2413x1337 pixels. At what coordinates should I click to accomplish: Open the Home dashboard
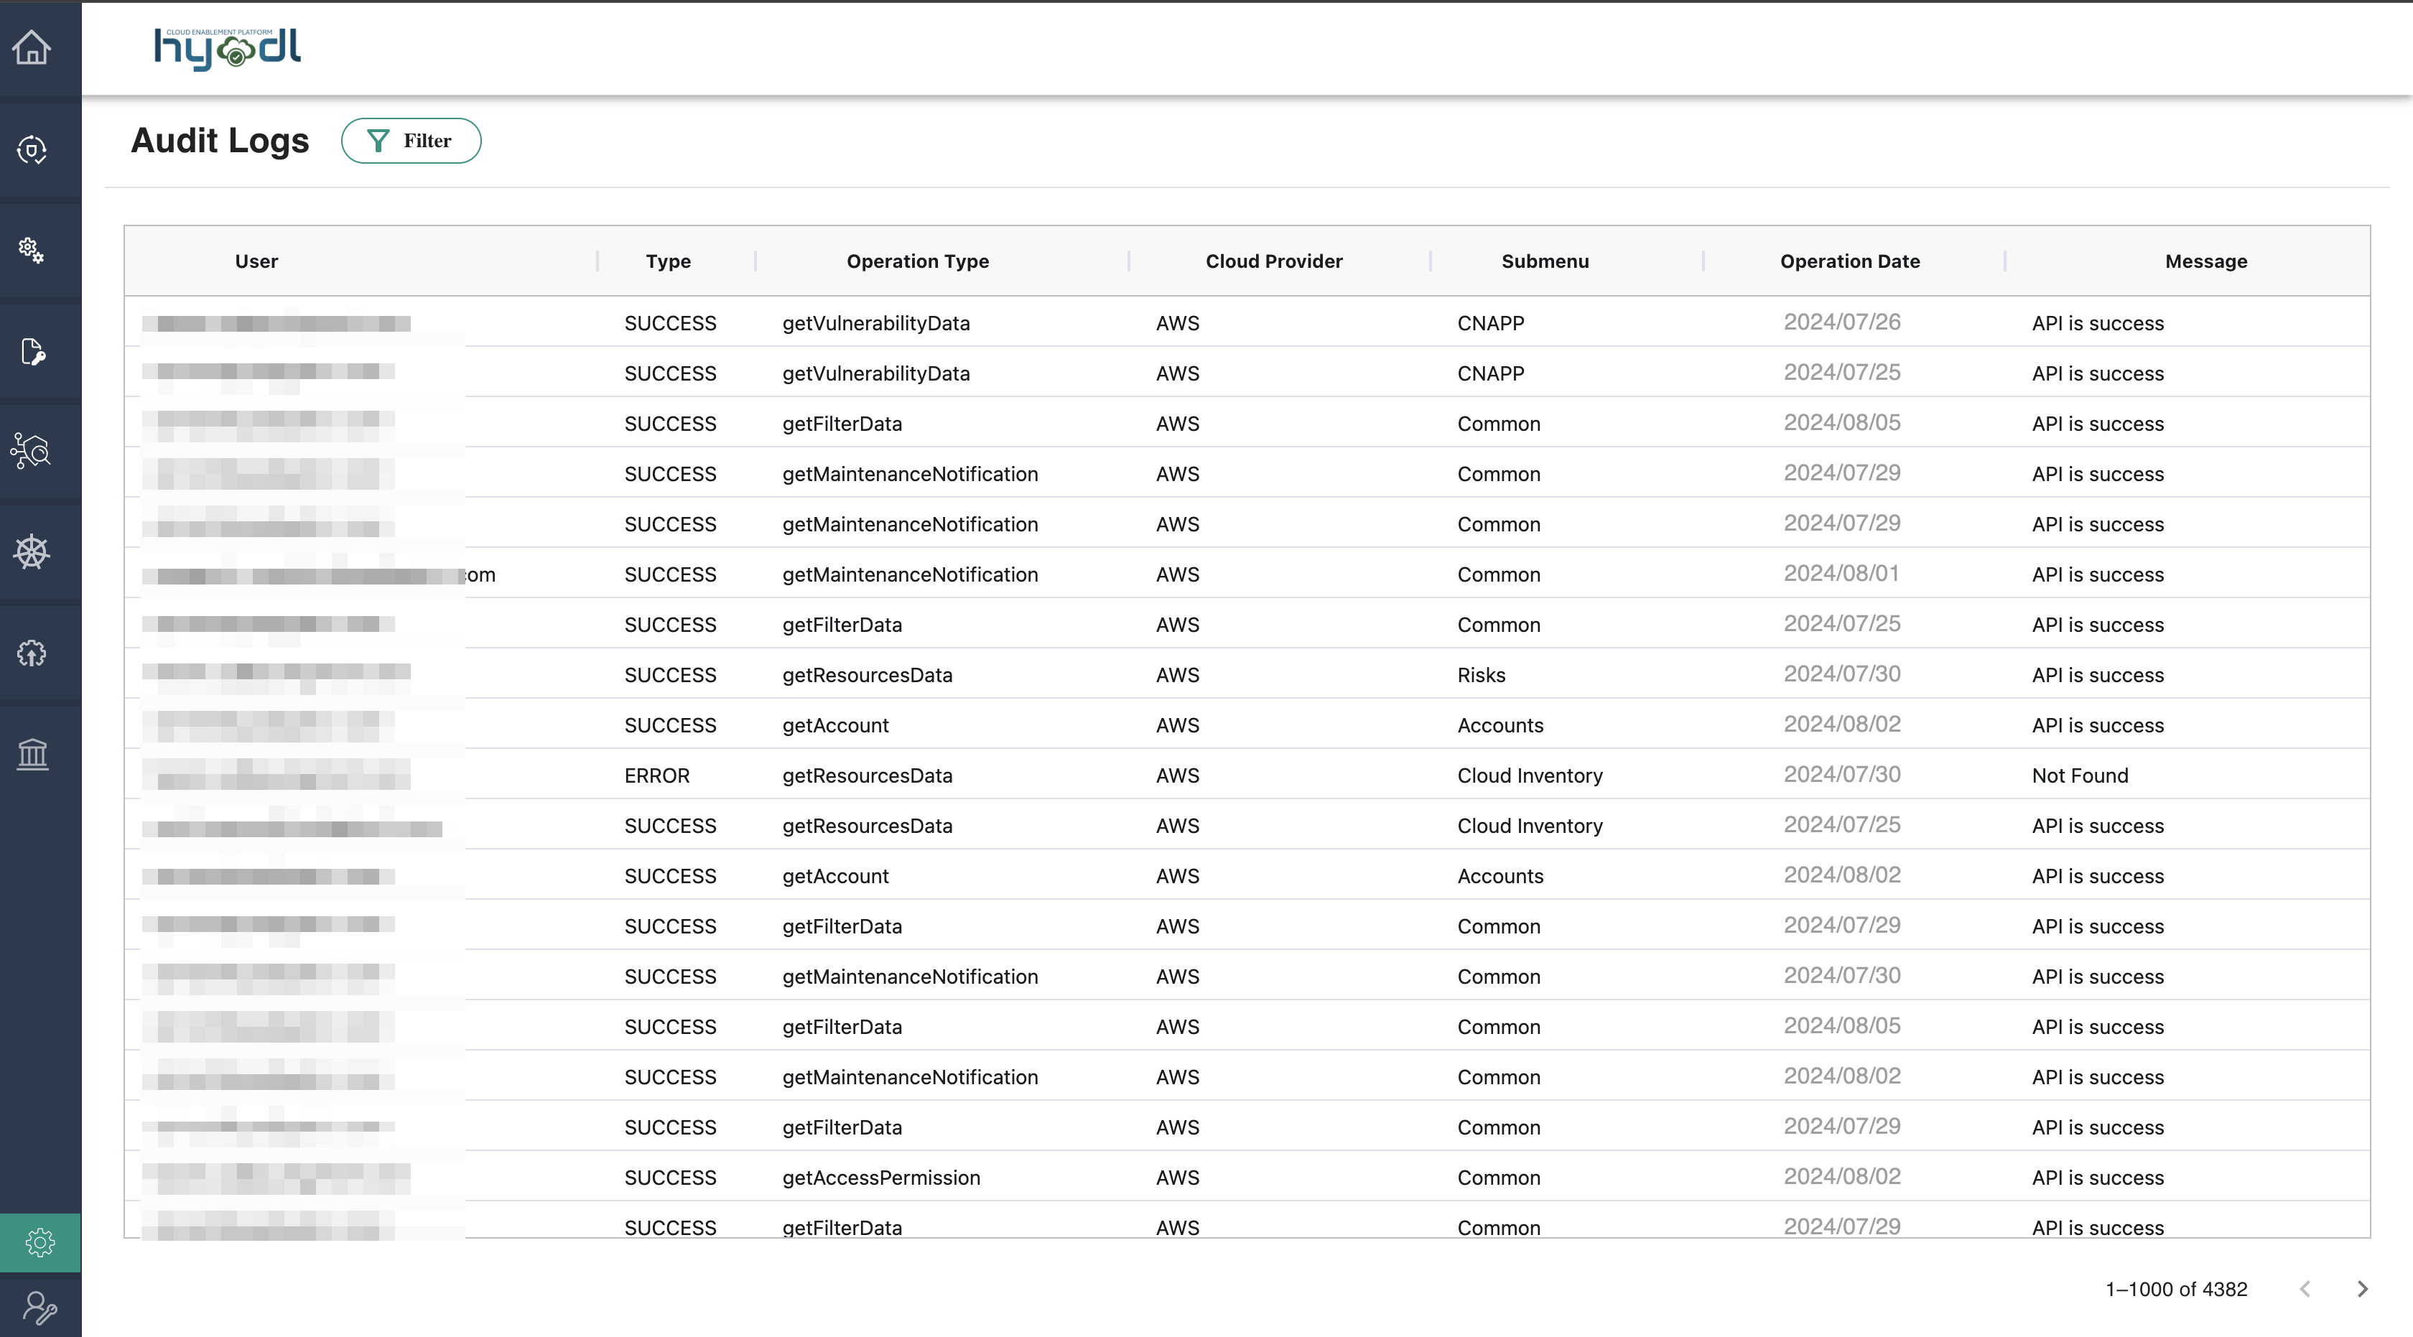(x=33, y=47)
